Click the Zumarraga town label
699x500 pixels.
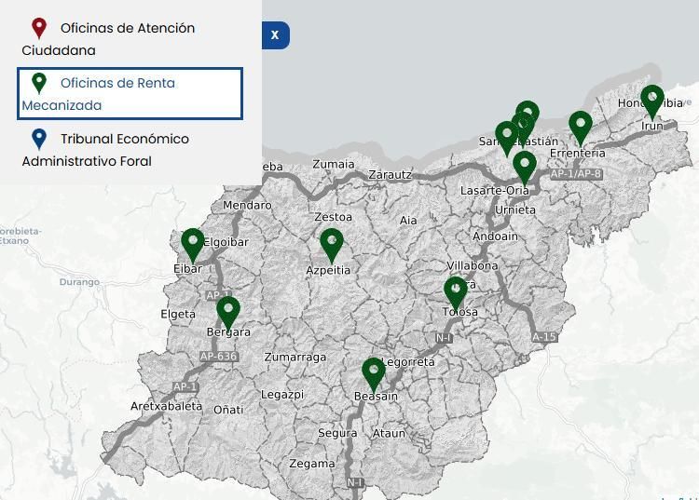(x=295, y=357)
